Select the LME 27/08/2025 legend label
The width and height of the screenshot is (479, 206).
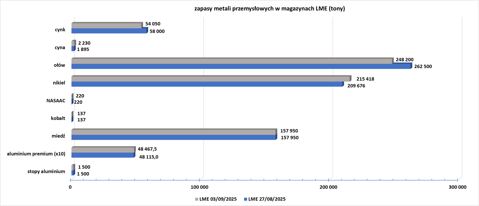pyautogui.click(x=267, y=199)
